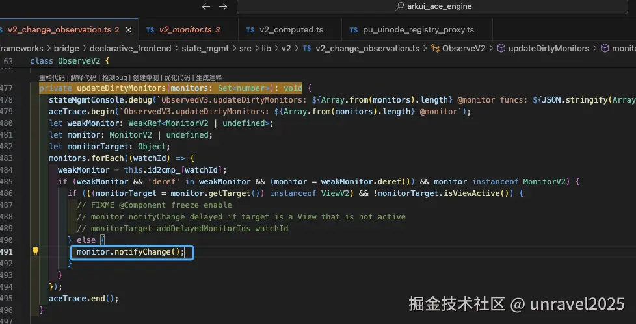Open the pu_uinode_registry_proxy.ts tab
This screenshot has height=324, width=636.
pos(418,30)
